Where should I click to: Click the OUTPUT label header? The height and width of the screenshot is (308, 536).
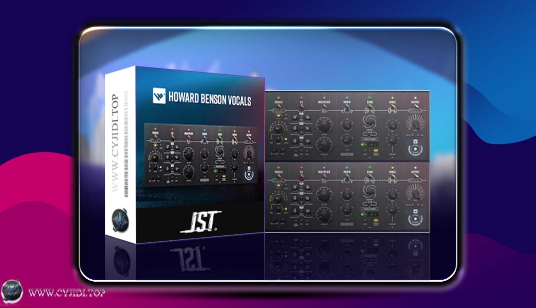point(415,102)
